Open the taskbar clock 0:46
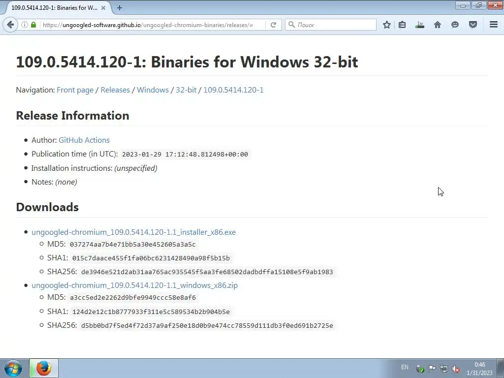The width and height of the screenshot is (504, 378). click(x=479, y=369)
